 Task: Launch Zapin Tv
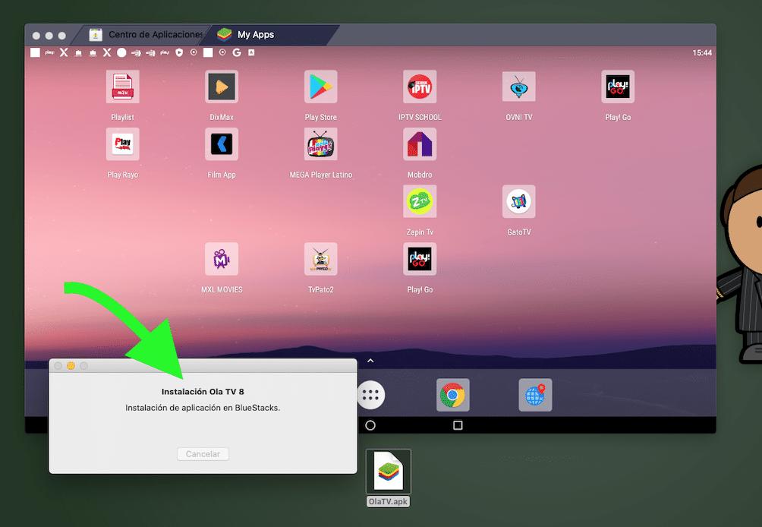tap(420, 201)
